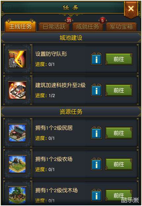Switch to the 日常活跃 tab
Screen dimensions: 142x206
[54, 27]
